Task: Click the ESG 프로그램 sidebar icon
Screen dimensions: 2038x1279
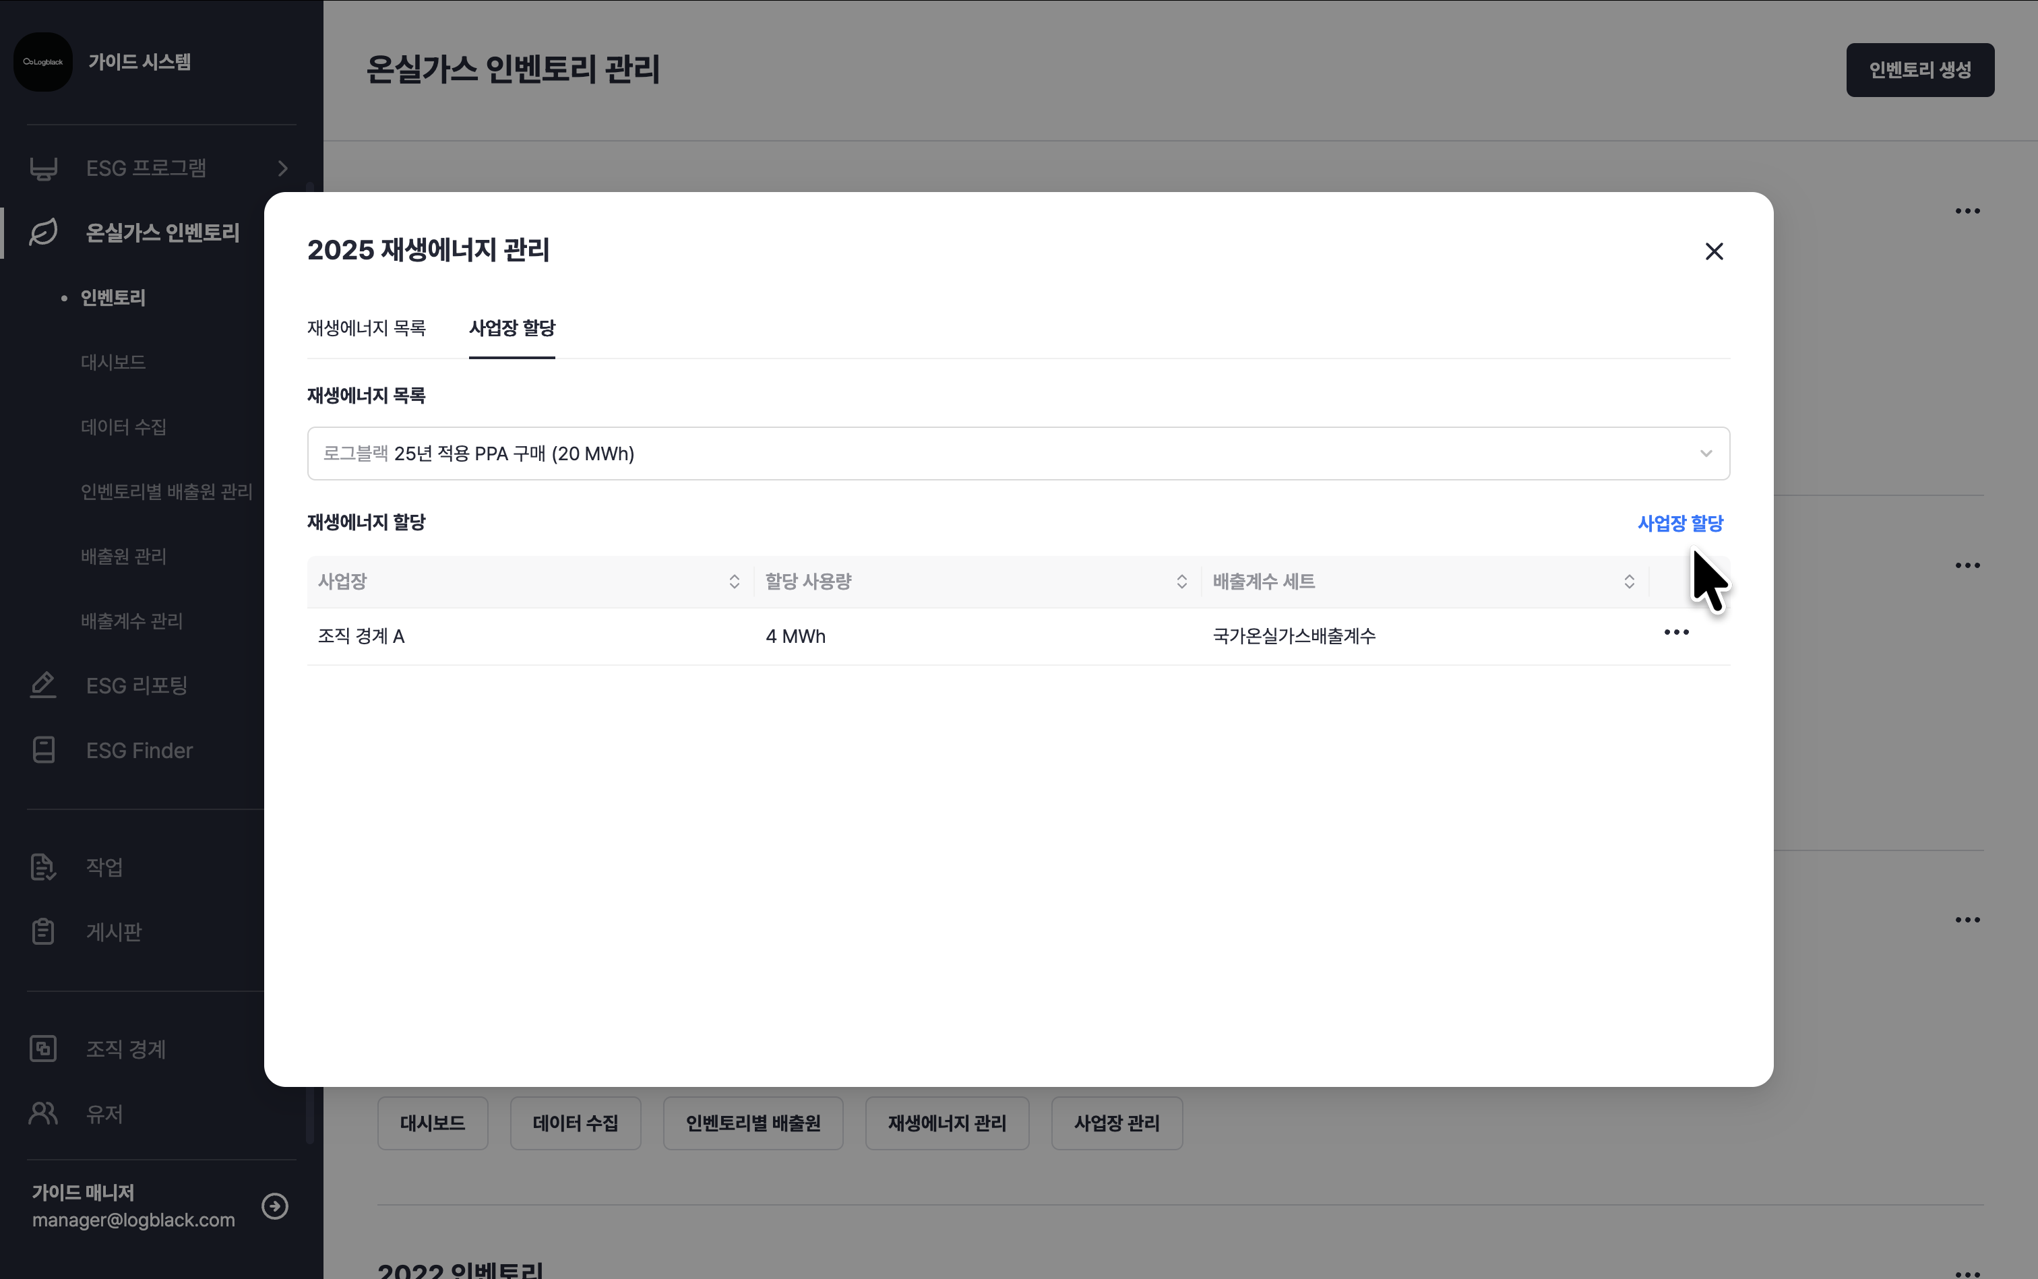Action: point(43,168)
